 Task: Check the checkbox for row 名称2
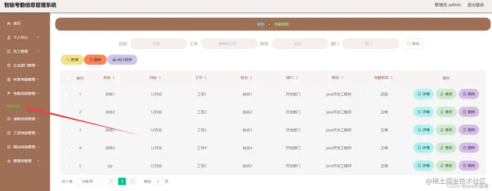click(67, 112)
